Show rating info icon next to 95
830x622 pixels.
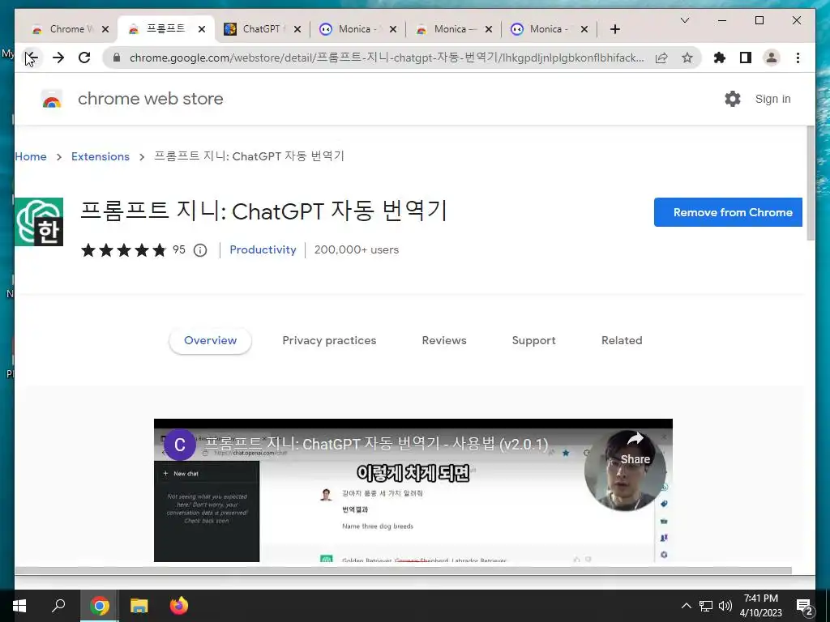(x=200, y=250)
